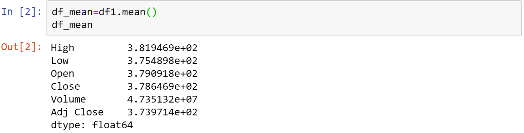Click the Volume row label
This screenshot has width=524, height=133.
click(69, 99)
